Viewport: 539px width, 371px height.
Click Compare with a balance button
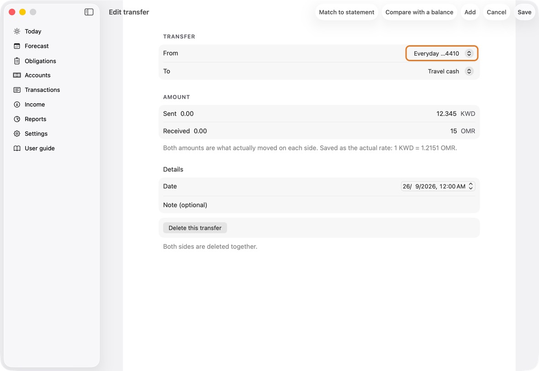click(419, 12)
